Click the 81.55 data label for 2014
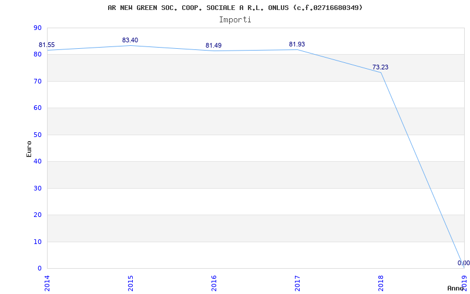 (x=47, y=45)
